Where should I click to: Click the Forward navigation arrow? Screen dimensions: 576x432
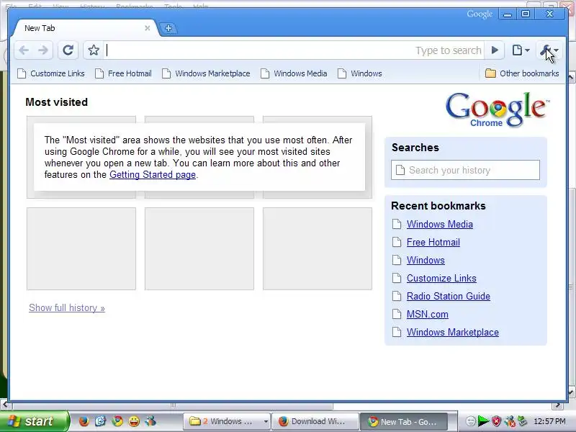pos(43,50)
